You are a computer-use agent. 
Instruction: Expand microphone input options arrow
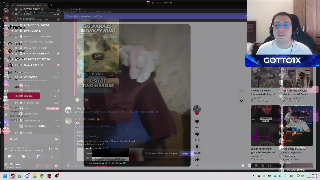coord(41,166)
